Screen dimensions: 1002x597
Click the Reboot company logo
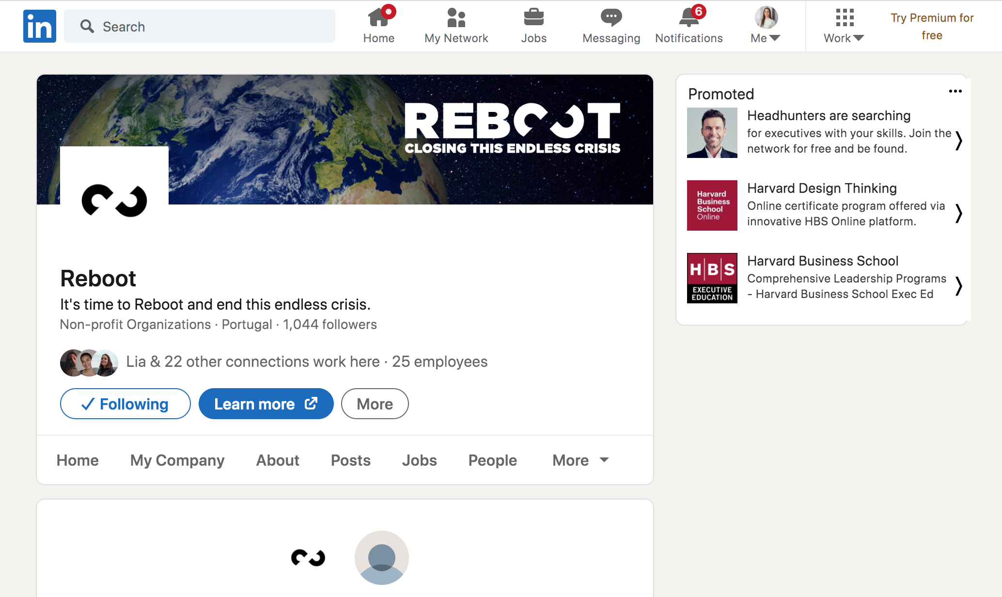click(x=114, y=200)
